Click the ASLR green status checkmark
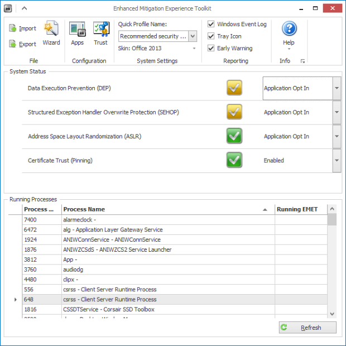The width and height of the screenshot is (346, 346). point(234,136)
